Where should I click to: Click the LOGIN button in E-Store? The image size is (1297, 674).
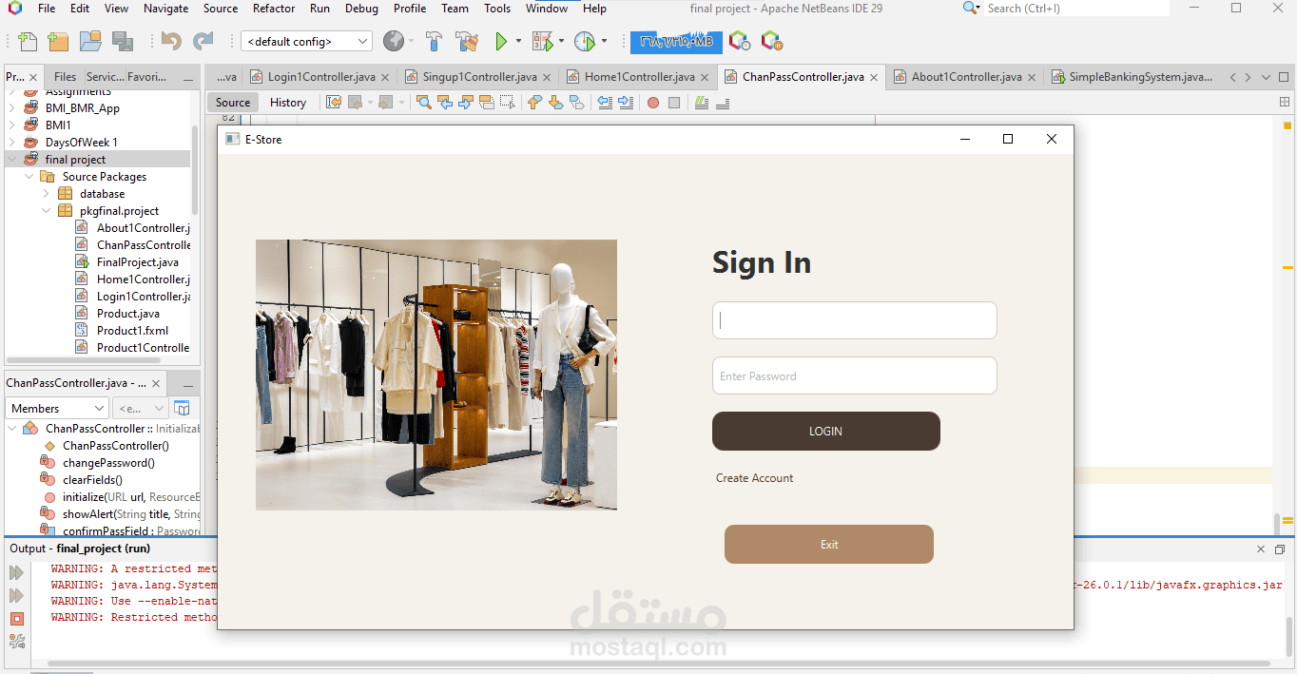pos(826,431)
